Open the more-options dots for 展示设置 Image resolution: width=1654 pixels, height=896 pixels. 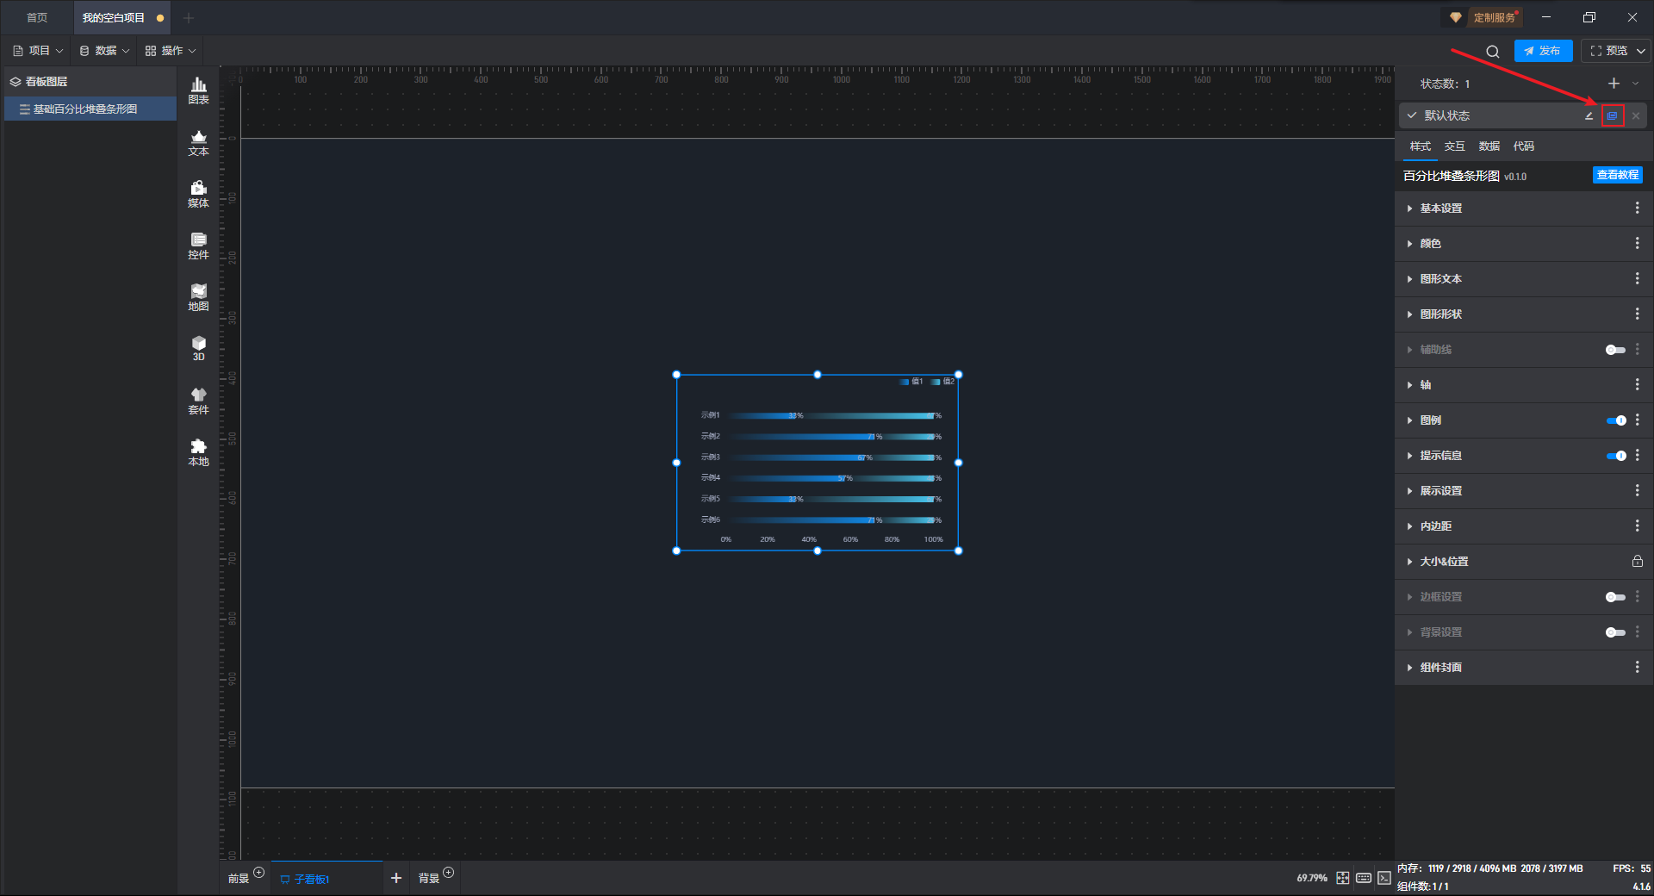[1637, 491]
